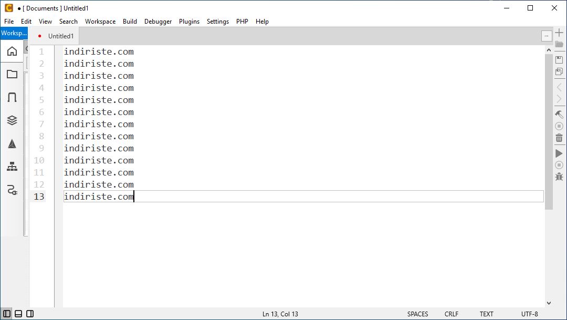Open the Debugger menu
Screen dimensions: 567x320
[158, 22]
